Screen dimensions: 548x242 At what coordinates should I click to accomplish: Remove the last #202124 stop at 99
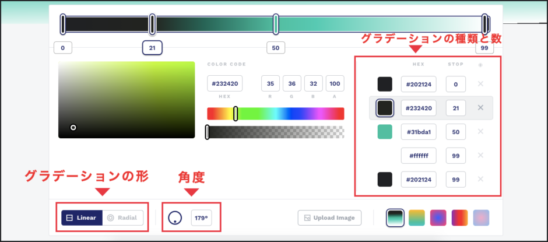[480, 179]
